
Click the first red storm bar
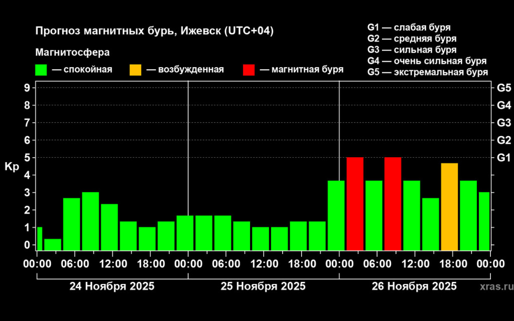tap(355, 203)
